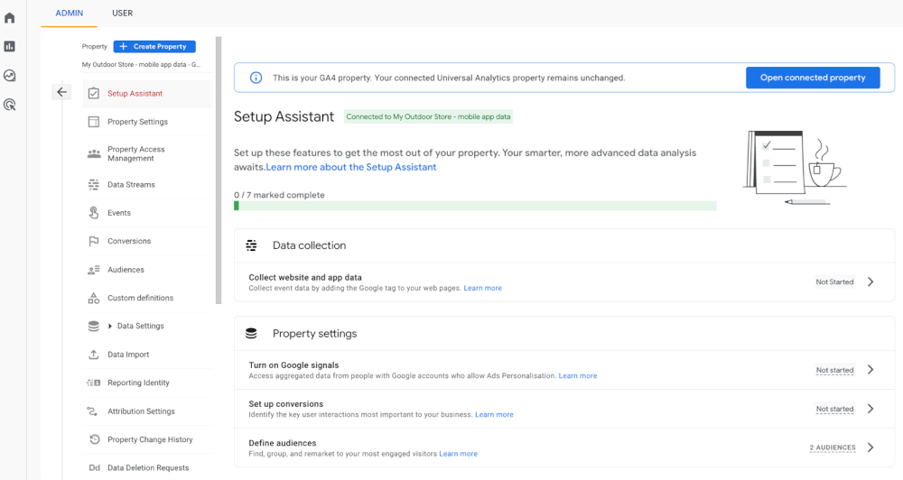The width and height of the screenshot is (903, 480).
Task: Click the Connected to My Outdoor Store badge
Action: tap(428, 116)
